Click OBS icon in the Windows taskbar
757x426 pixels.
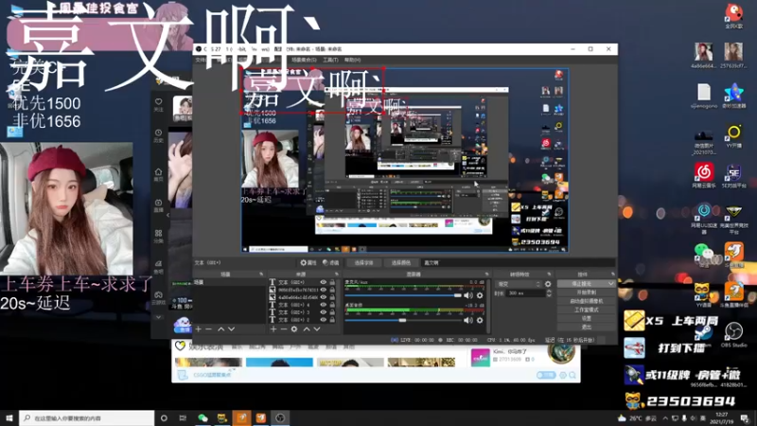click(x=280, y=417)
